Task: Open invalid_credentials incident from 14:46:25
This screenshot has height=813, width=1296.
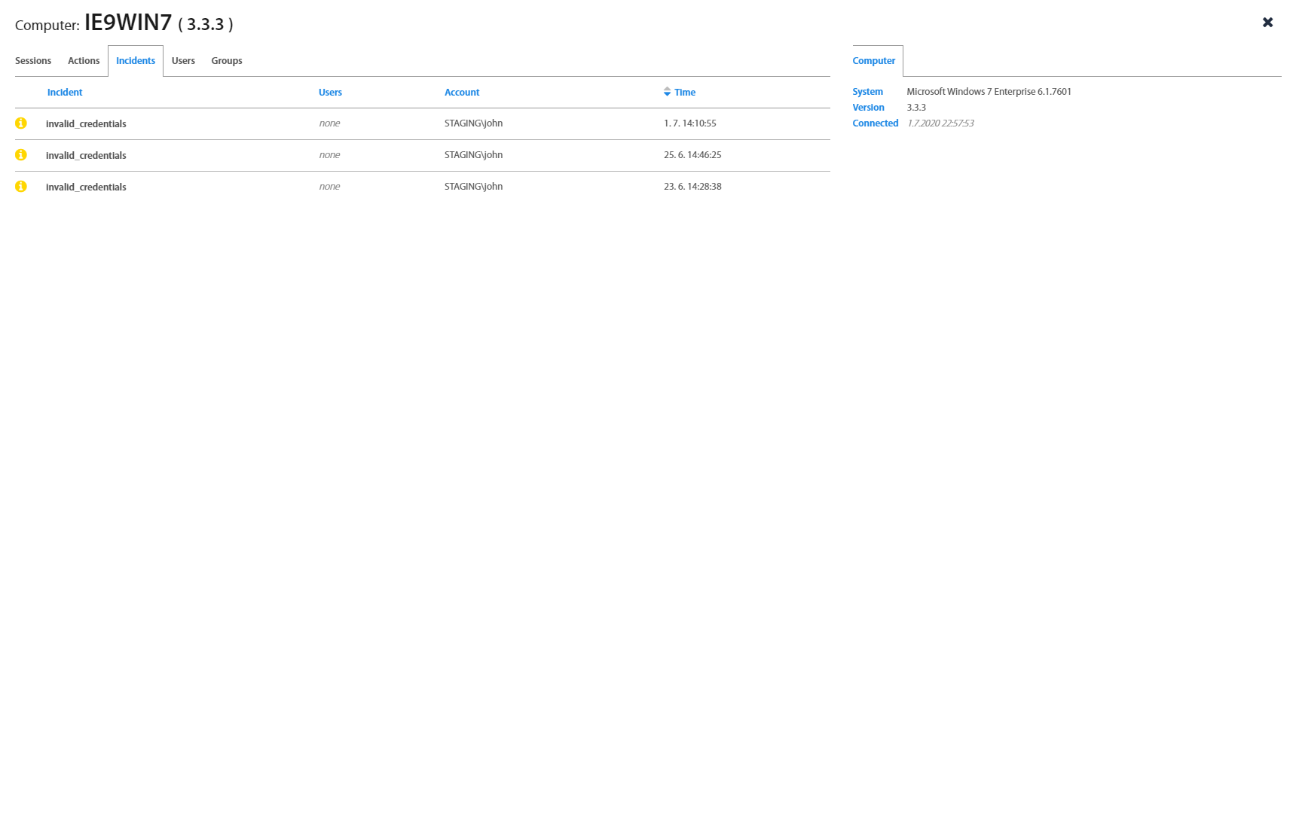Action: tap(86, 156)
